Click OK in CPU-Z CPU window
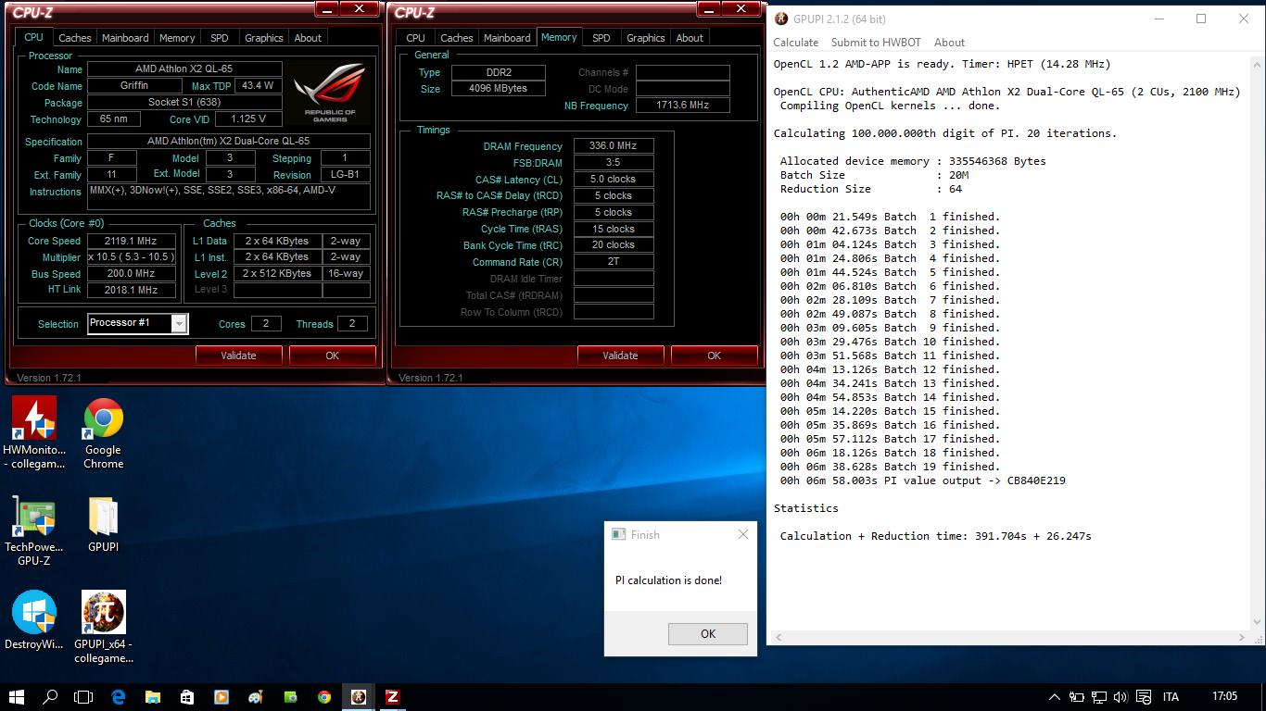The height and width of the screenshot is (711, 1266). (x=332, y=355)
